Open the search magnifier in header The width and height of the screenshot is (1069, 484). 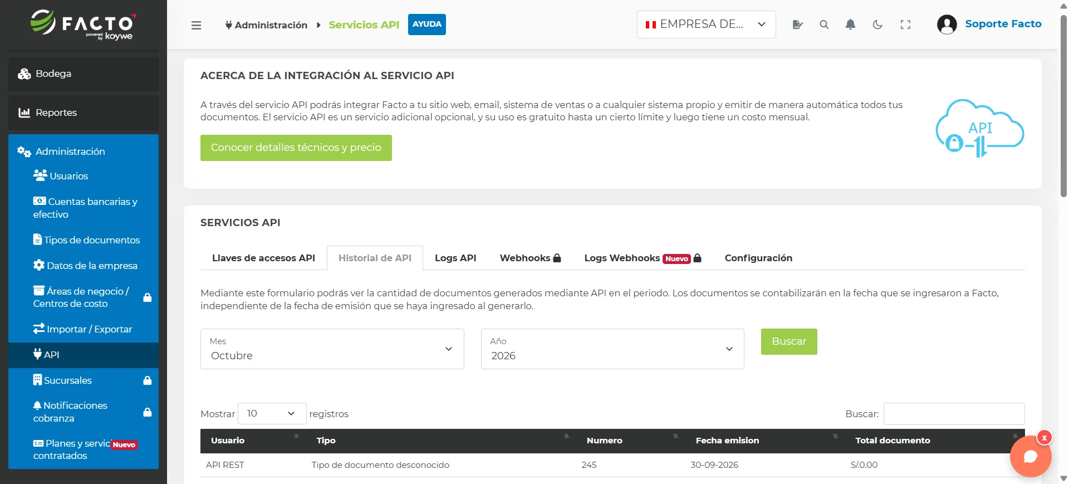coord(824,25)
